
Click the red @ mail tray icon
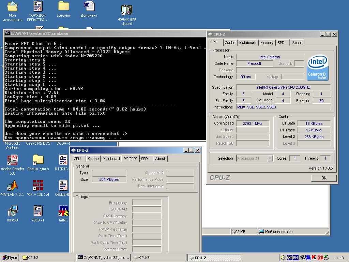[x=320, y=258]
